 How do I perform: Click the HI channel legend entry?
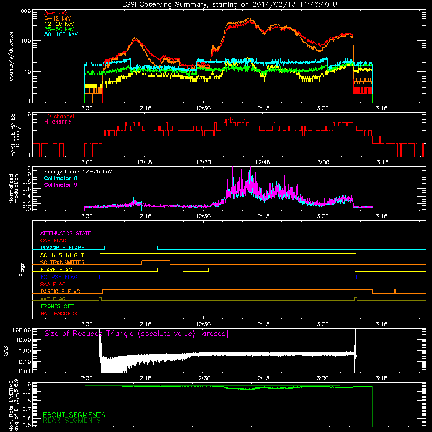(59, 122)
